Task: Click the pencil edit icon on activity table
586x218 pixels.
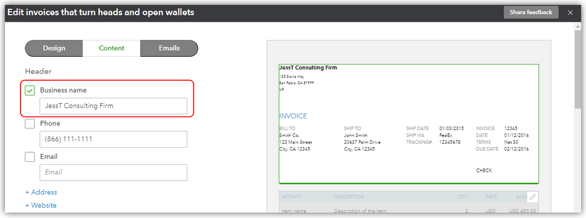Action: point(533,197)
